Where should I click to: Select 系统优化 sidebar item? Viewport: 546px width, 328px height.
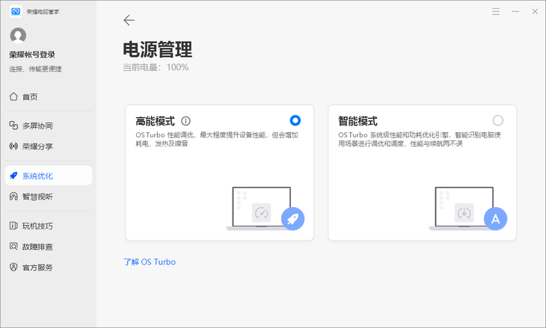point(49,176)
